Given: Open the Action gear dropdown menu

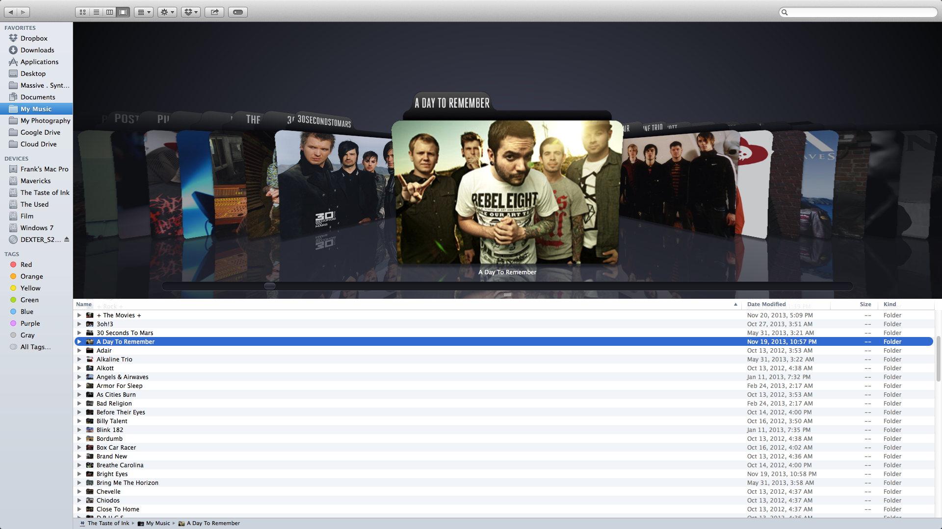Looking at the screenshot, I should tap(167, 12).
